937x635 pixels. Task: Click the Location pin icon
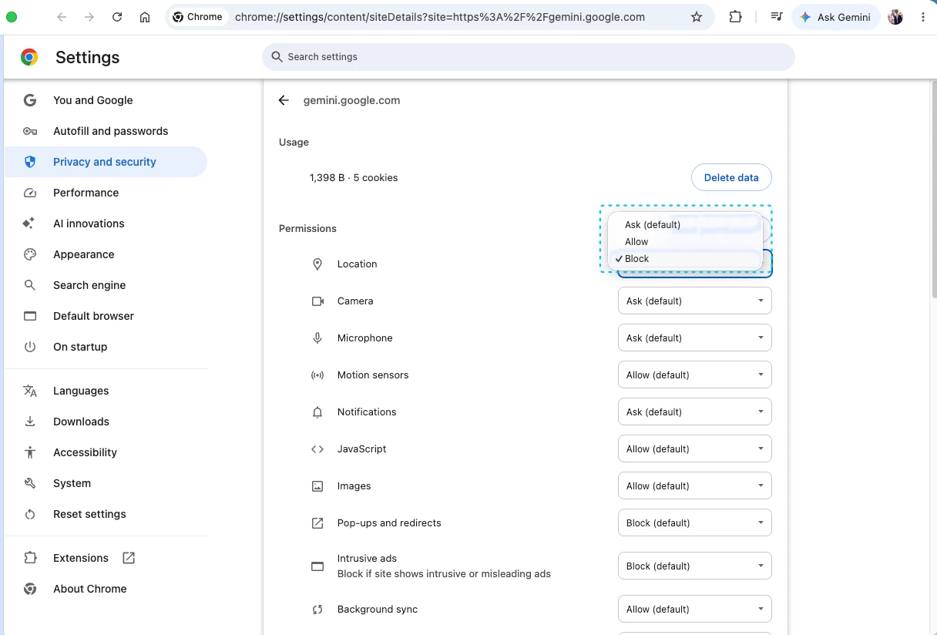(x=317, y=264)
